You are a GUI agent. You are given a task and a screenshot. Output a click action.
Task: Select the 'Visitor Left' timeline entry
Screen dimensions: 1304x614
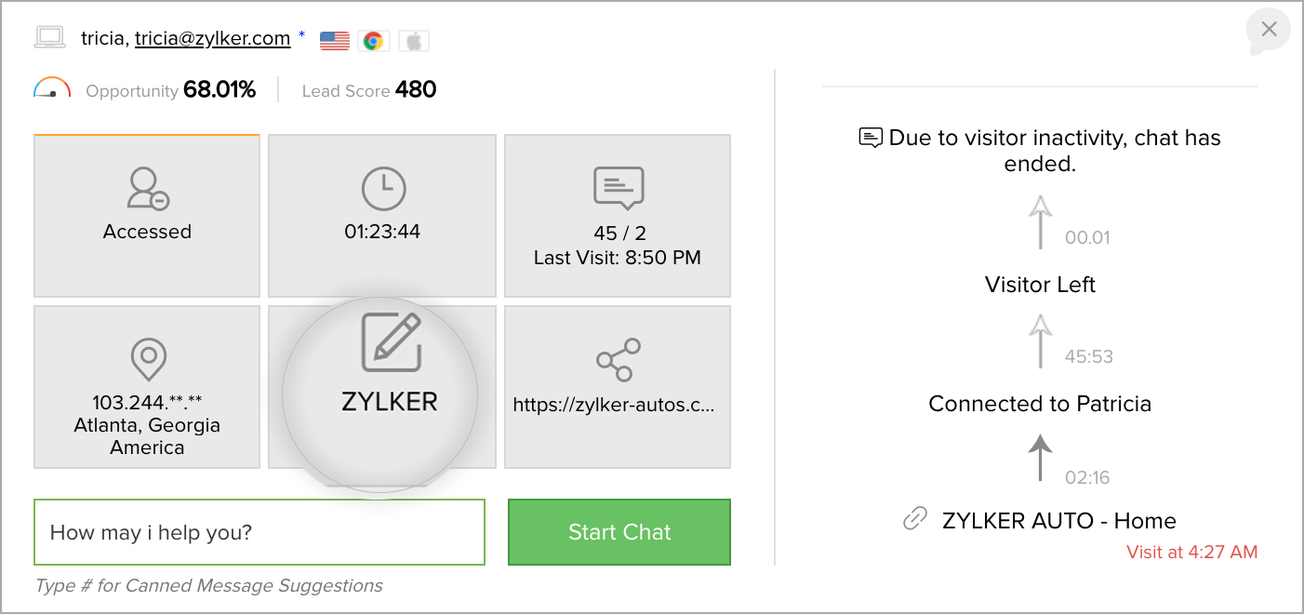pyautogui.click(x=1040, y=285)
